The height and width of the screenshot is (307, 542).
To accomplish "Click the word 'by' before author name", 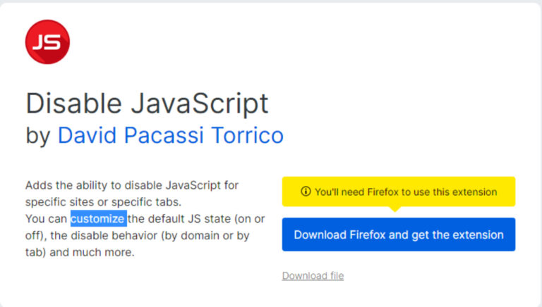I will click(x=38, y=134).
